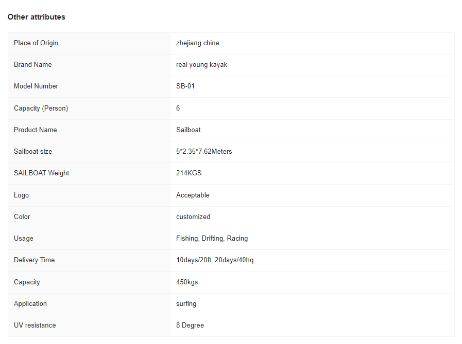
Task: Click the "Fishing, Drifting, Racing" usage value
Action: tap(212, 239)
